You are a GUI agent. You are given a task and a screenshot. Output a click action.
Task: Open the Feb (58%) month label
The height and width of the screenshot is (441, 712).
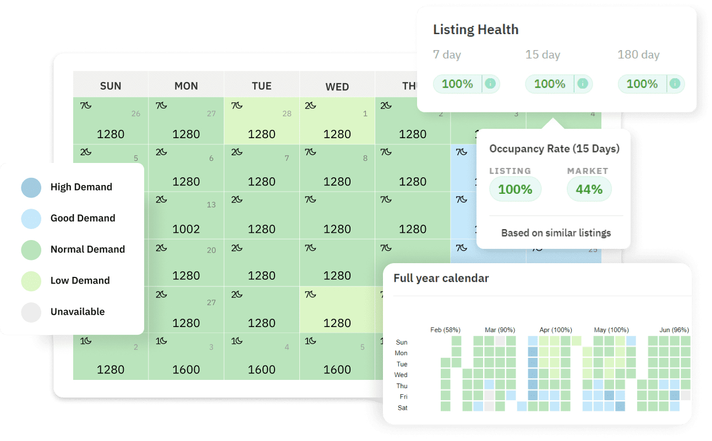pos(445,330)
